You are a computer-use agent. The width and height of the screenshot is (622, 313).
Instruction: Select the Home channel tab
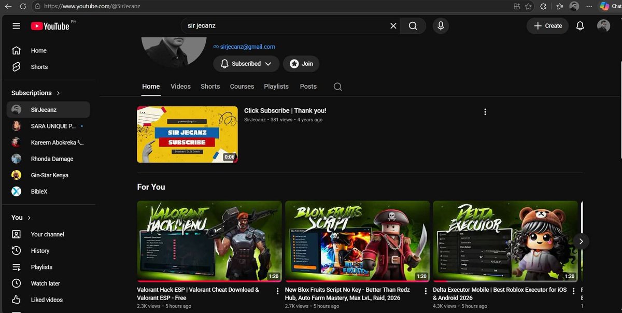[151, 87]
